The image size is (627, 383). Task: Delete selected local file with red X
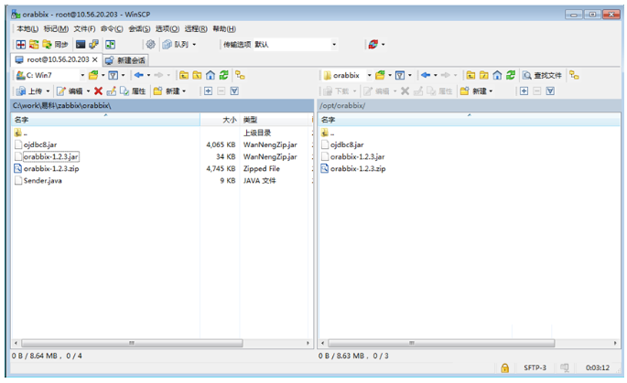tap(98, 91)
